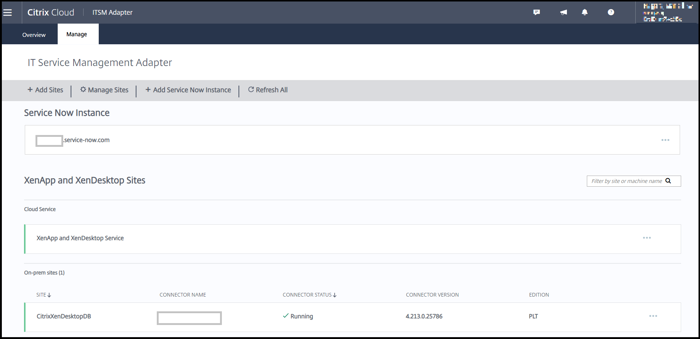Click the Cloud Service label
This screenshot has width=700, height=339.
(x=40, y=209)
